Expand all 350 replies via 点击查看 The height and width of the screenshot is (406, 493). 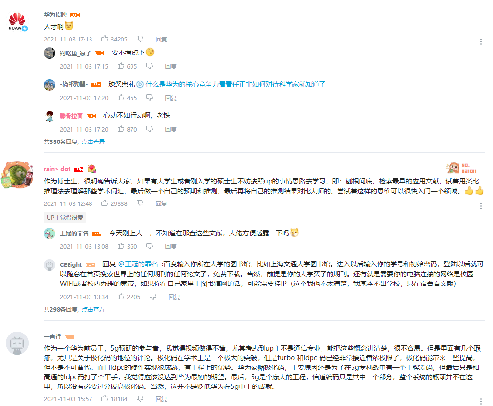pyautogui.click(x=93, y=142)
